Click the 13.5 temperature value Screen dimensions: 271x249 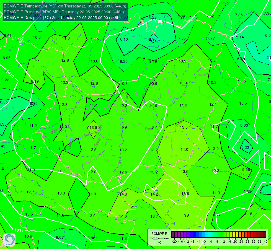coord(185,172)
